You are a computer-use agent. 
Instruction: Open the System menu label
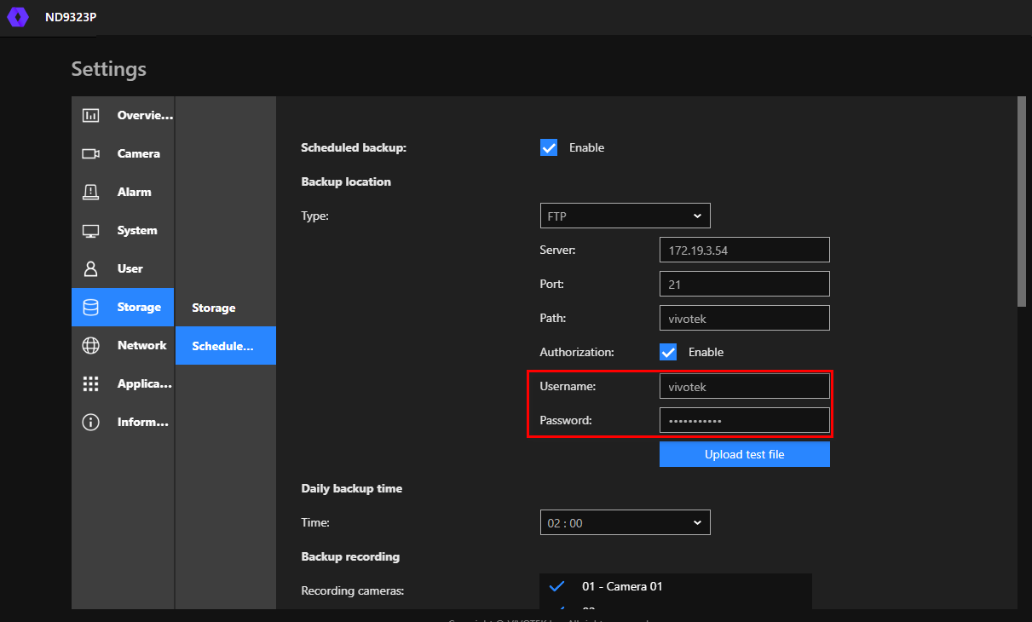coord(137,230)
